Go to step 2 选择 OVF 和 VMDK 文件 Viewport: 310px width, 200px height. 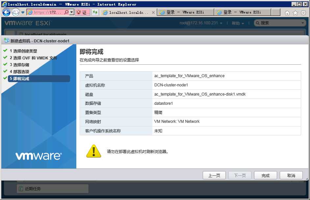(x=34, y=58)
